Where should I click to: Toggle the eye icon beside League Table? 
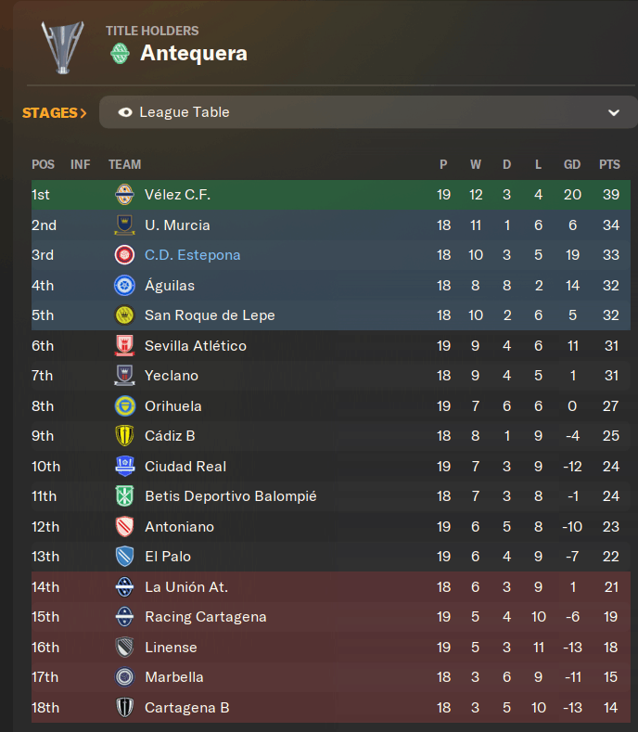click(125, 112)
